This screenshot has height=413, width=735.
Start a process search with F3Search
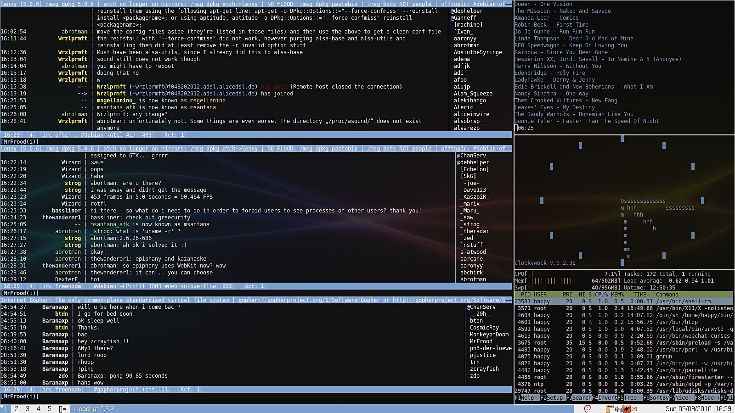(579, 398)
